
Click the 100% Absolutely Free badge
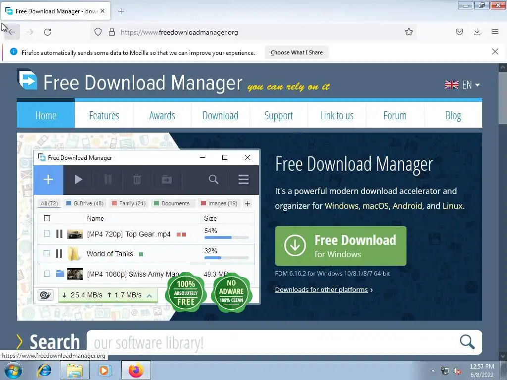pos(186,293)
